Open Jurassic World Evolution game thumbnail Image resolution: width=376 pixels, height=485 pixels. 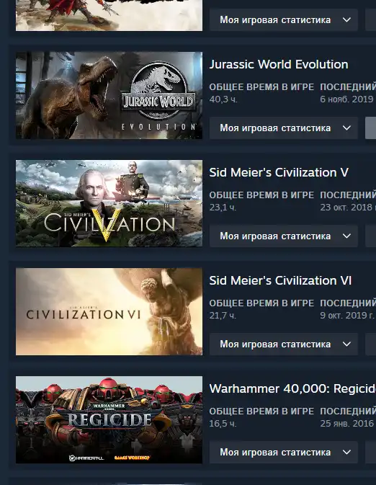pos(109,95)
